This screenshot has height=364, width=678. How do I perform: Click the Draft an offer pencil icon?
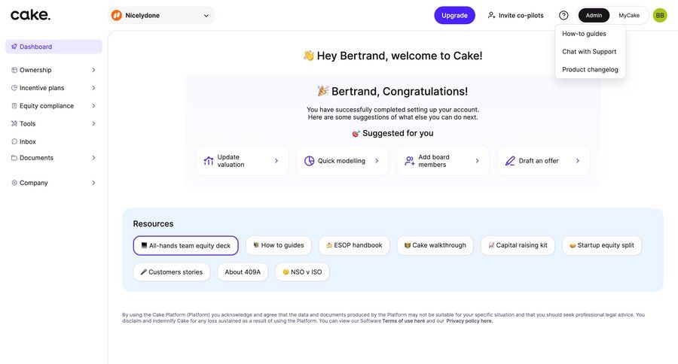coord(510,161)
